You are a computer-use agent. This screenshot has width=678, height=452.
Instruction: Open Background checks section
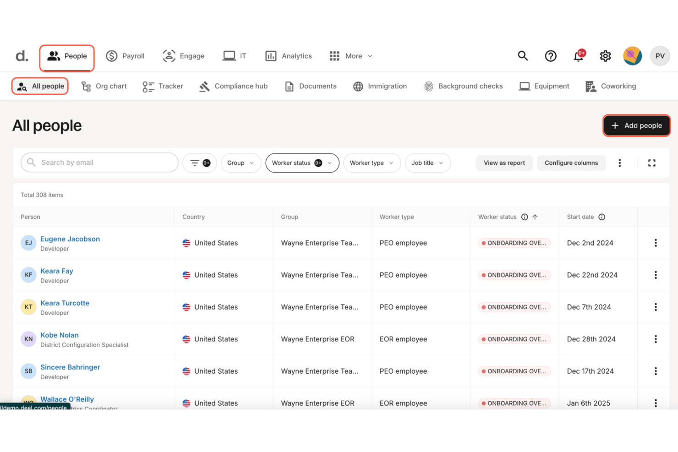463,86
